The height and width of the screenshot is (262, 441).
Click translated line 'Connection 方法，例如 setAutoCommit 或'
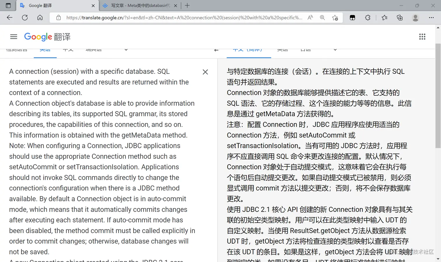point(291,135)
